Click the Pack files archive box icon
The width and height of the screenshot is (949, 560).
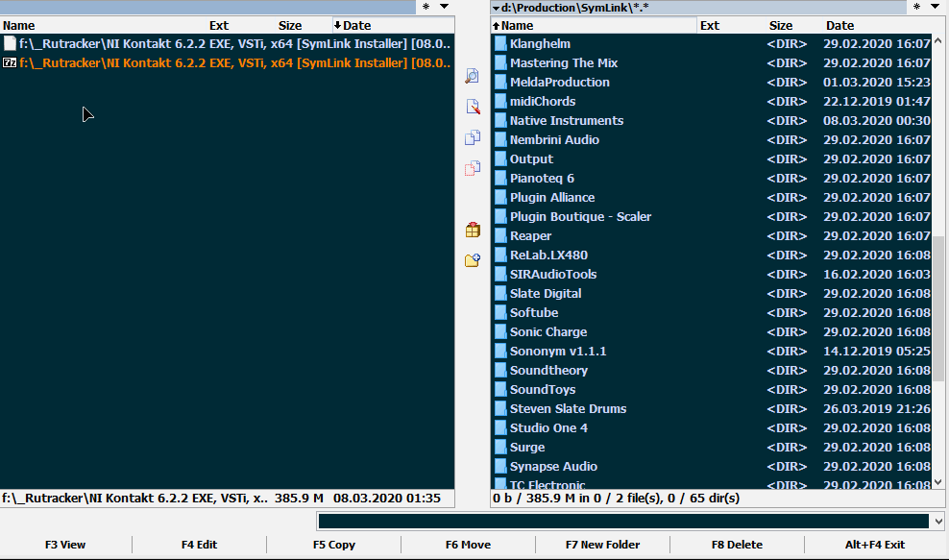[x=473, y=231]
